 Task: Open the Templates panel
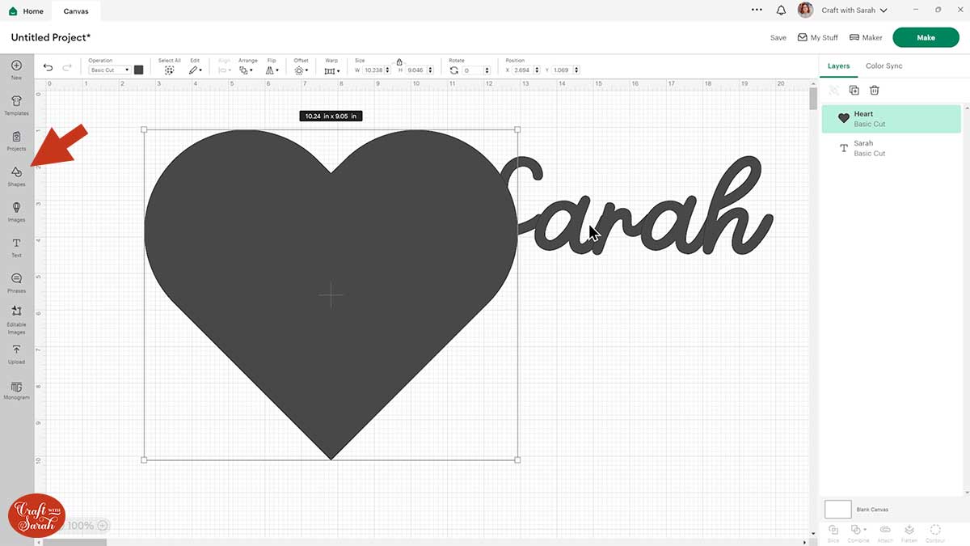tap(15, 106)
